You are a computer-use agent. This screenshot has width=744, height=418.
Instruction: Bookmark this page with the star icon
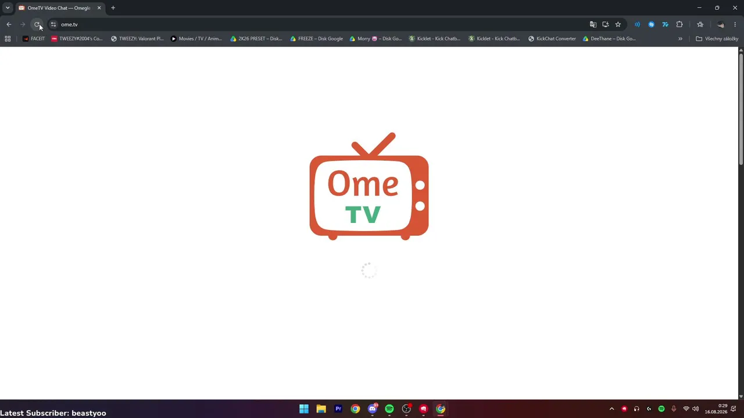[x=618, y=24]
